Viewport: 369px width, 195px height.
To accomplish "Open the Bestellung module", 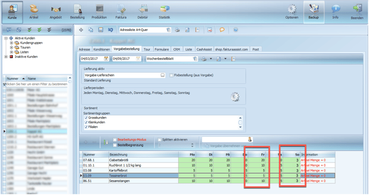I will tap(77, 12).
